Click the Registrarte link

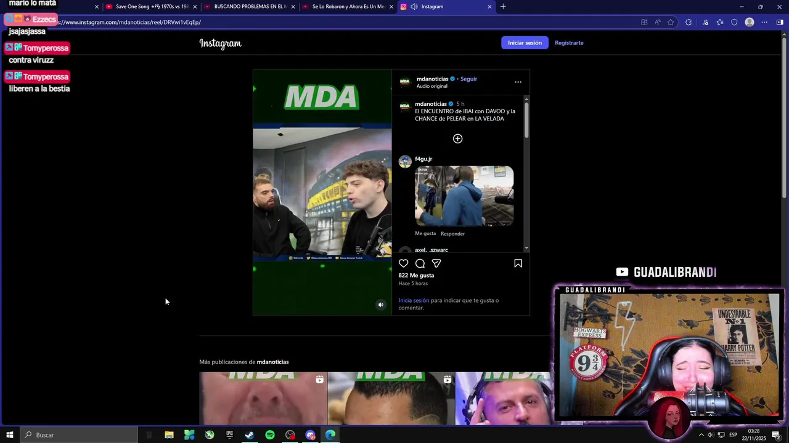pyautogui.click(x=569, y=43)
